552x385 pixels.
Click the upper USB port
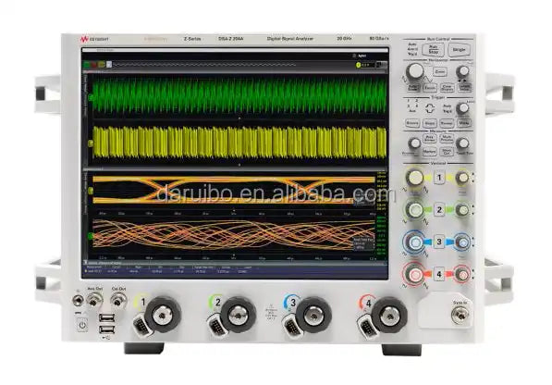[106, 317]
